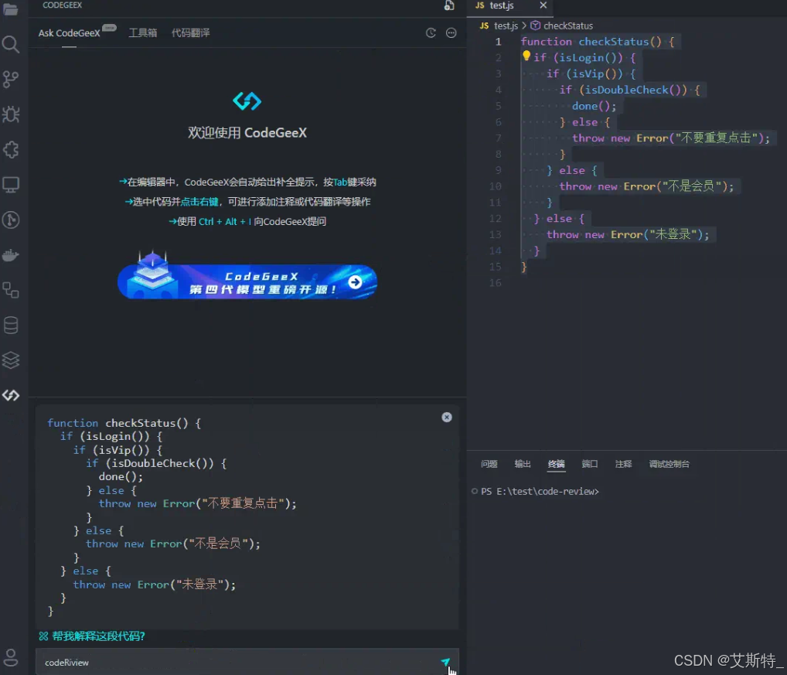Screen dimensions: 787x675
Task: Open the Git graph clock icon
Action: click(x=11, y=220)
